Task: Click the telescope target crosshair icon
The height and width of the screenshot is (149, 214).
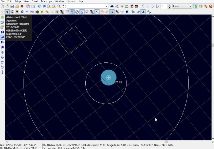Action: coord(201,6)
